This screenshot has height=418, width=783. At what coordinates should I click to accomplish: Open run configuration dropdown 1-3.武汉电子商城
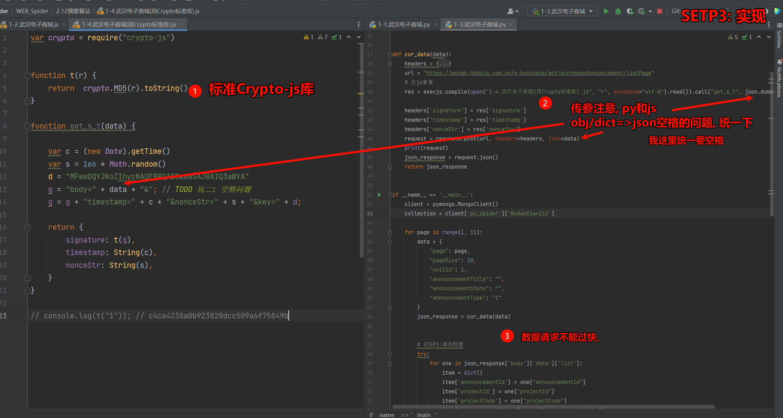pos(562,11)
